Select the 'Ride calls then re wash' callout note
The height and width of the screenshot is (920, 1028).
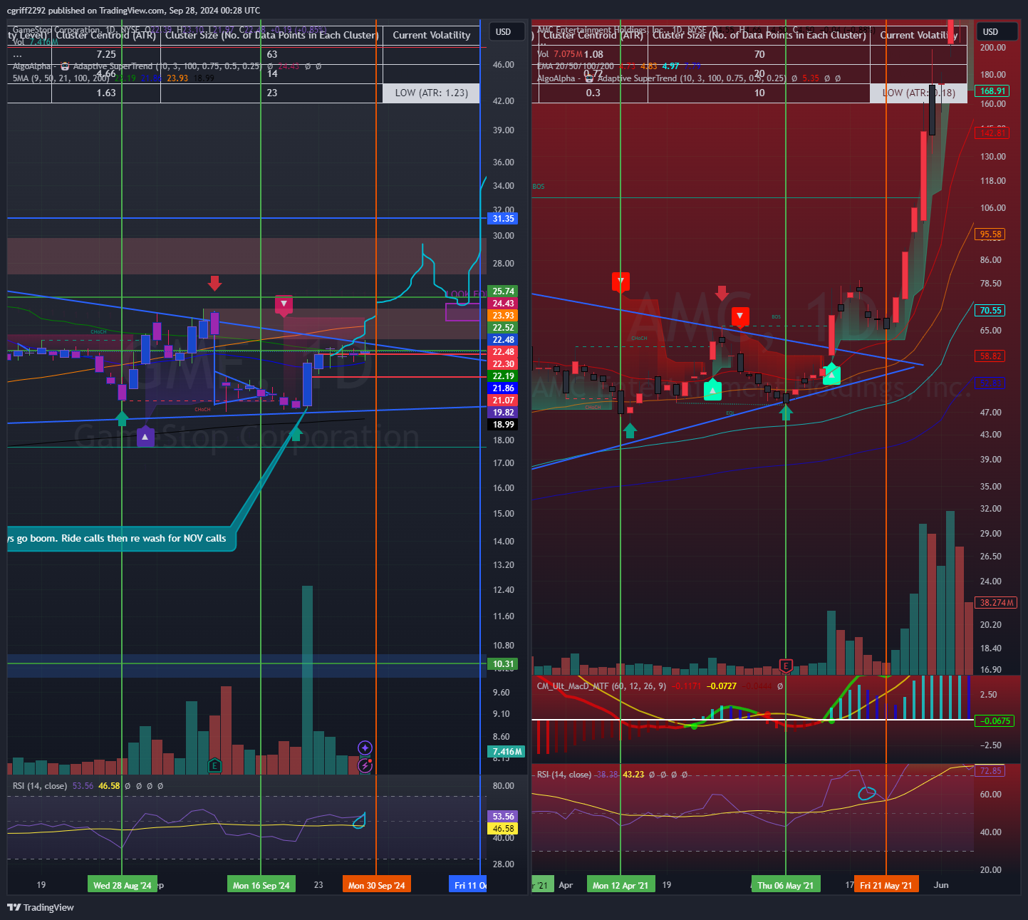click(122, 538)
